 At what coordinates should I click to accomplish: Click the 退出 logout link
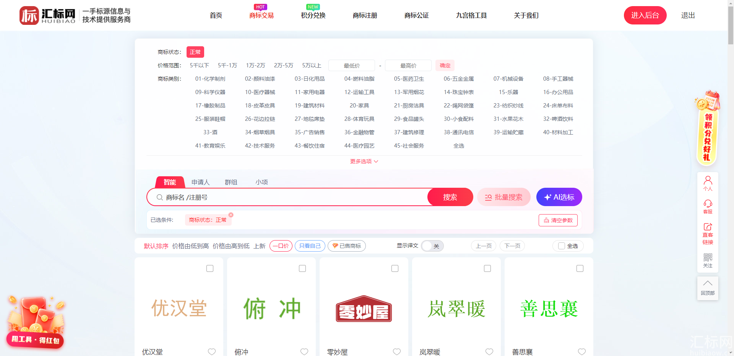point(688,15)
